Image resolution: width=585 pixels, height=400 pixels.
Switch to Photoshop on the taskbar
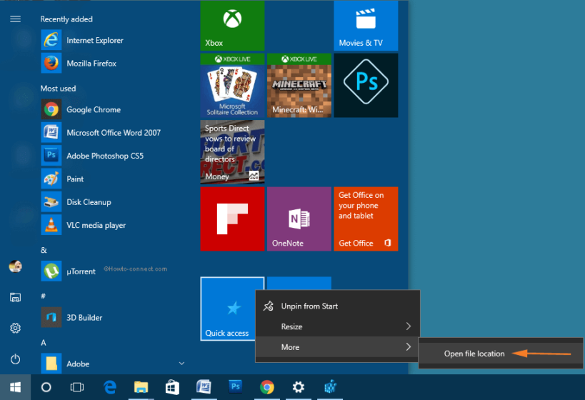(236, 387)
